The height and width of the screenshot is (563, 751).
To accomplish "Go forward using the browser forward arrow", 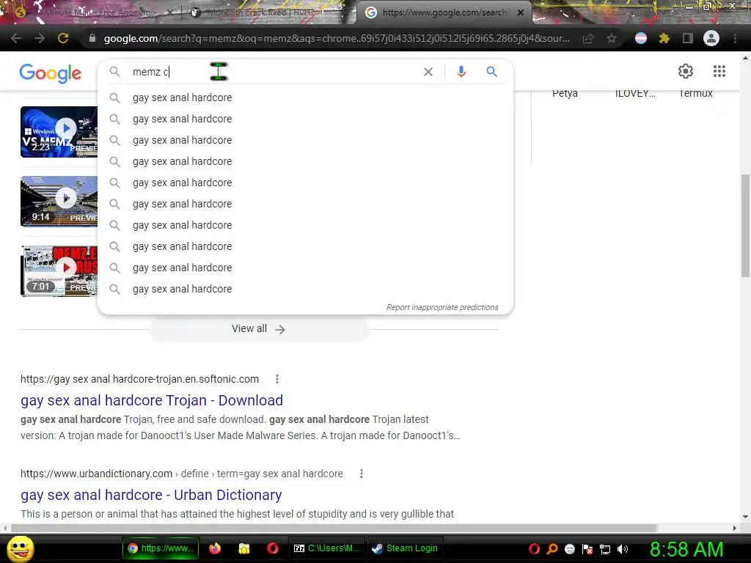I will tap(40, 38).
